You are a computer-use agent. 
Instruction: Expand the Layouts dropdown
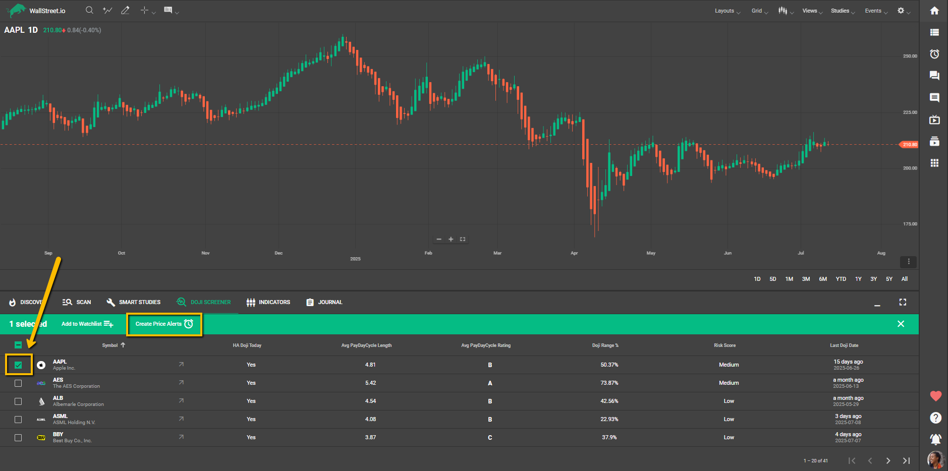pos(727,11)
